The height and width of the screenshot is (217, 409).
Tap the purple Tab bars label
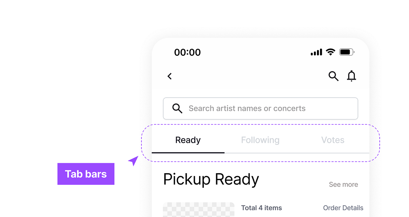(86, 174)
